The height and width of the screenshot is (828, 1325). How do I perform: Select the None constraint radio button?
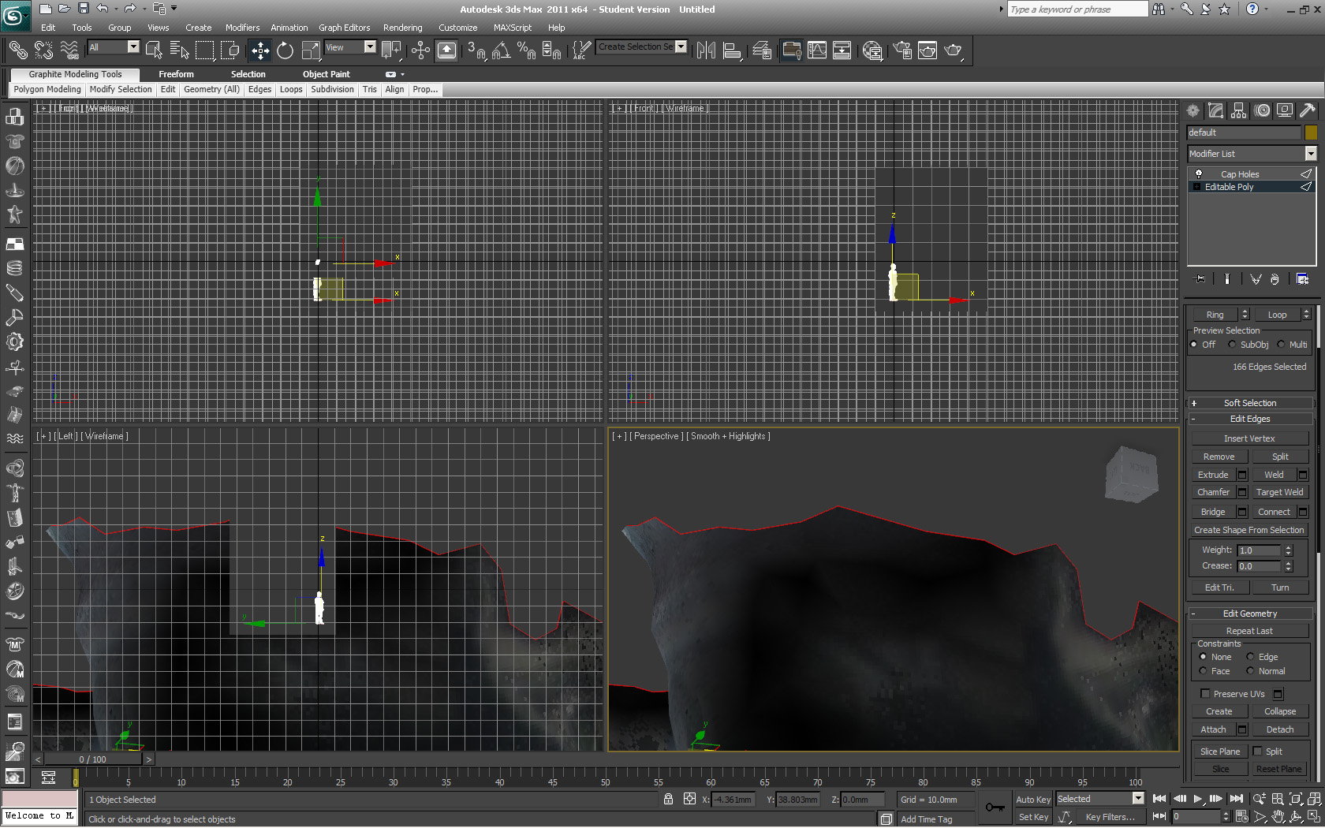1203,657
